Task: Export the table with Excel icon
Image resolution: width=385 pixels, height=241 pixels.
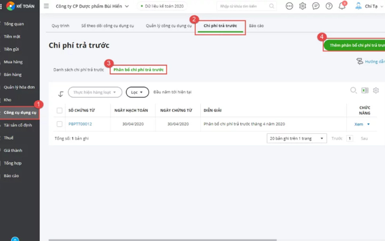Action: (365, 91)
